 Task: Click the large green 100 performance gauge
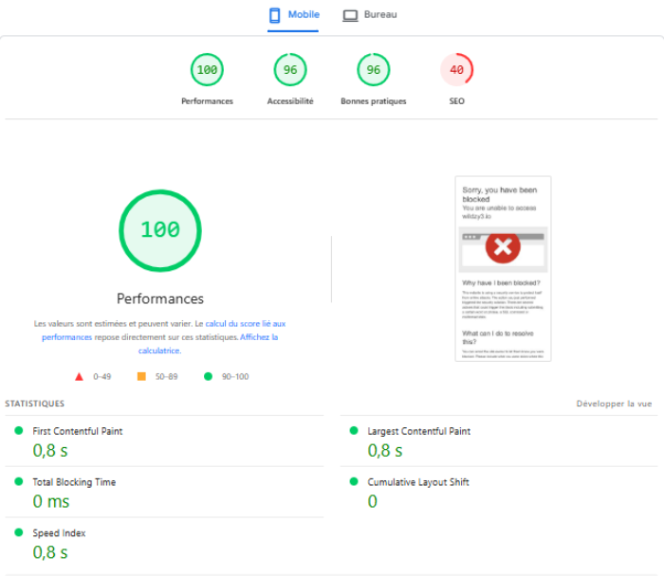pyautogui.click(x=159, y=230)
